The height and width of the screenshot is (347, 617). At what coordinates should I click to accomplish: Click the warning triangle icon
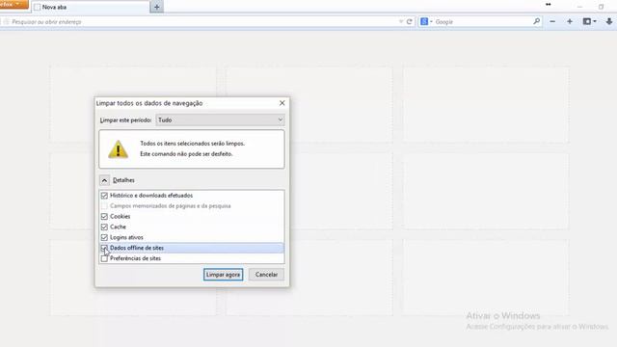tap(118, 149)
